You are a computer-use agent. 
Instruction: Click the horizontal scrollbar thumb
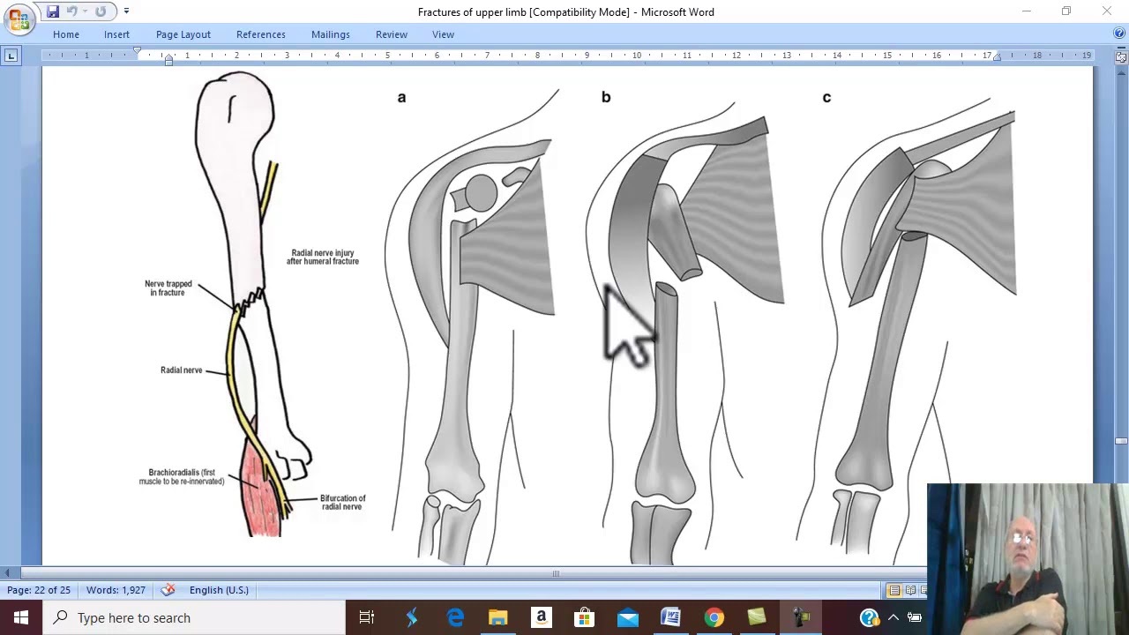(556, 574)
